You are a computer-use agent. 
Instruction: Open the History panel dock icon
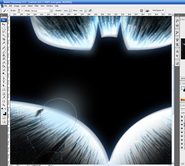[x=177, y=21]
